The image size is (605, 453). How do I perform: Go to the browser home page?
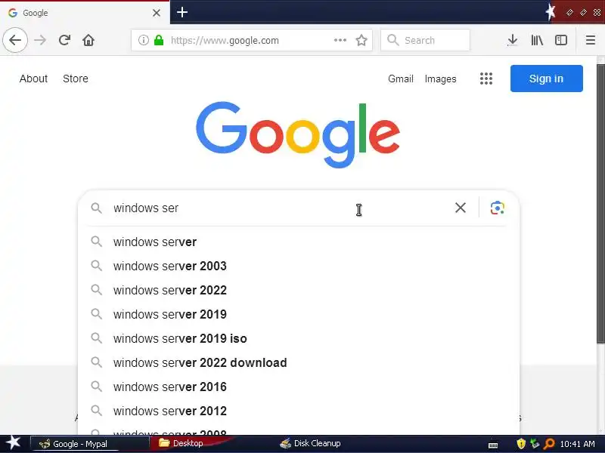click(x=88, y=40)
